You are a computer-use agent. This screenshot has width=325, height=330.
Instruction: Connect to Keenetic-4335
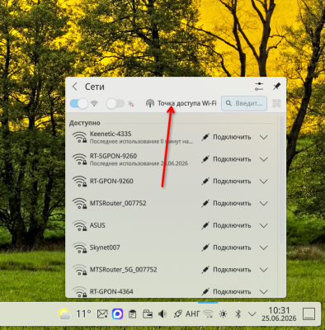226,137
